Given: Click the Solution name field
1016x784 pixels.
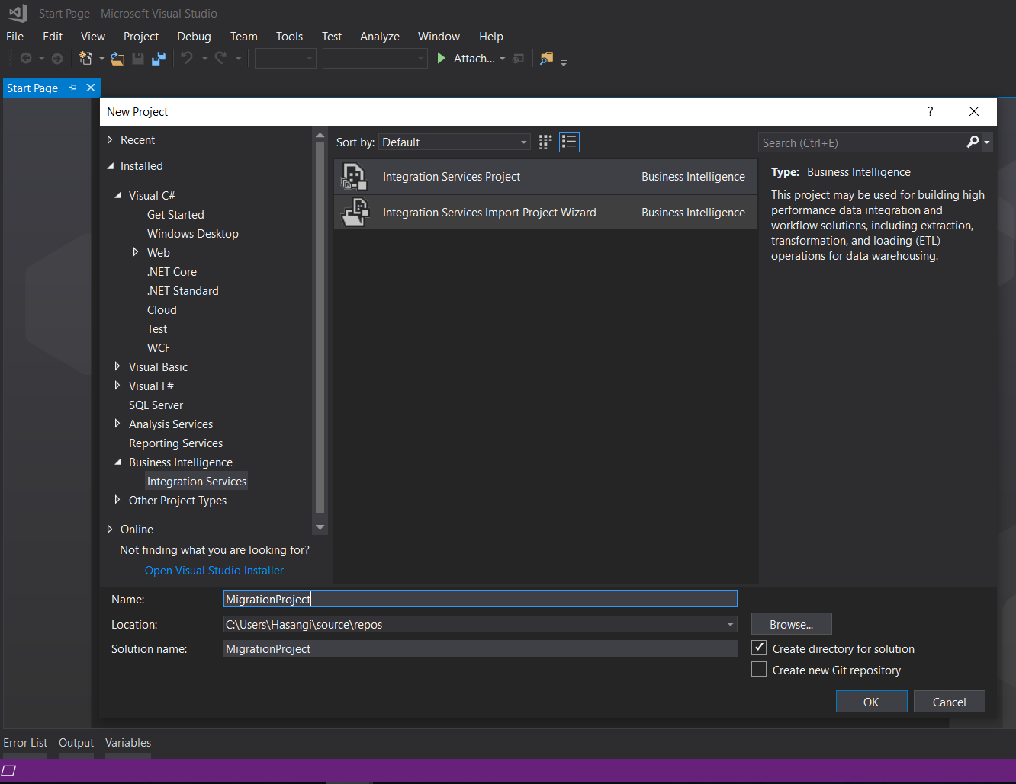Looking at the screenshot, I should (481, 649).
